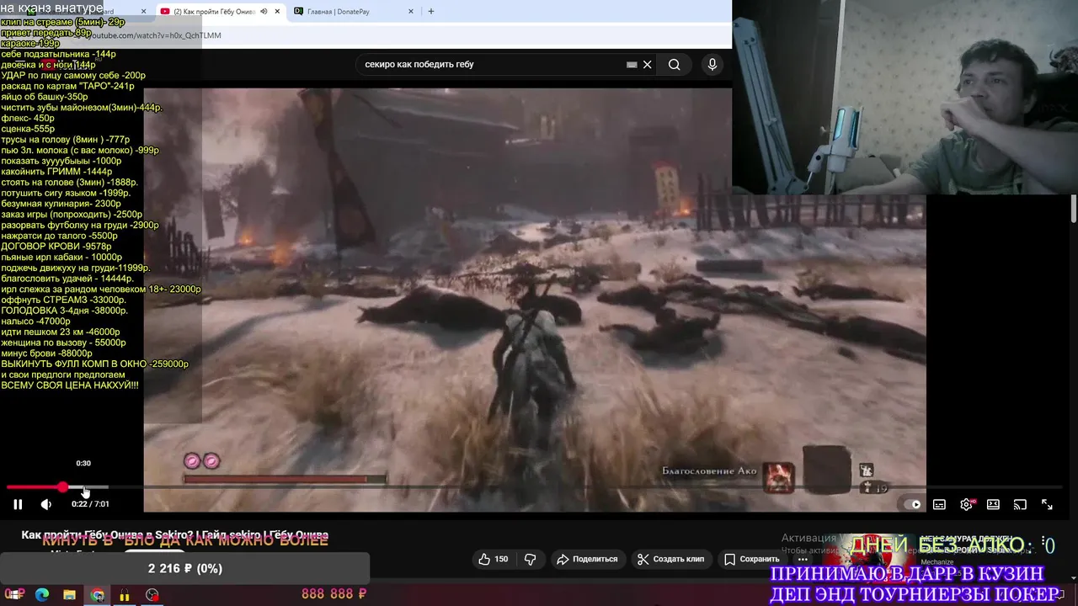
Task: Click the 0:22 / 7:01 time display
Action: 90,504
